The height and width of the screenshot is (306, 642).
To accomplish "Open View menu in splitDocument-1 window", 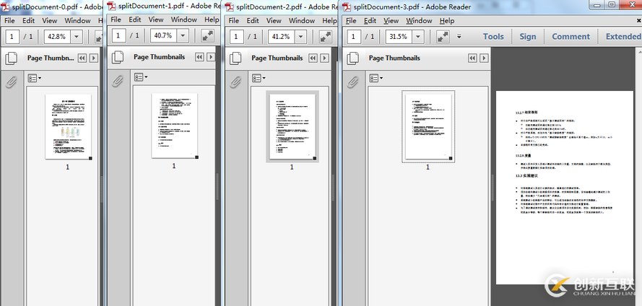I will 156,19.
